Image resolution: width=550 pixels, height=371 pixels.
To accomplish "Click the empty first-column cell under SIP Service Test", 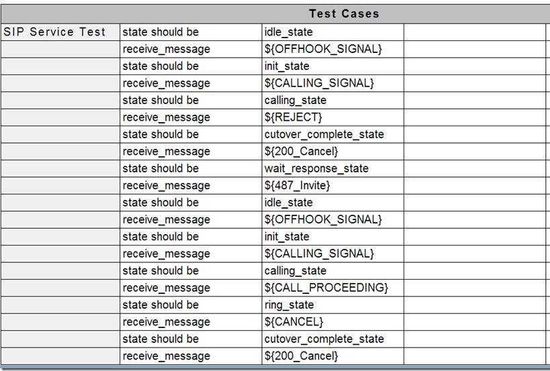I will 60,49.
